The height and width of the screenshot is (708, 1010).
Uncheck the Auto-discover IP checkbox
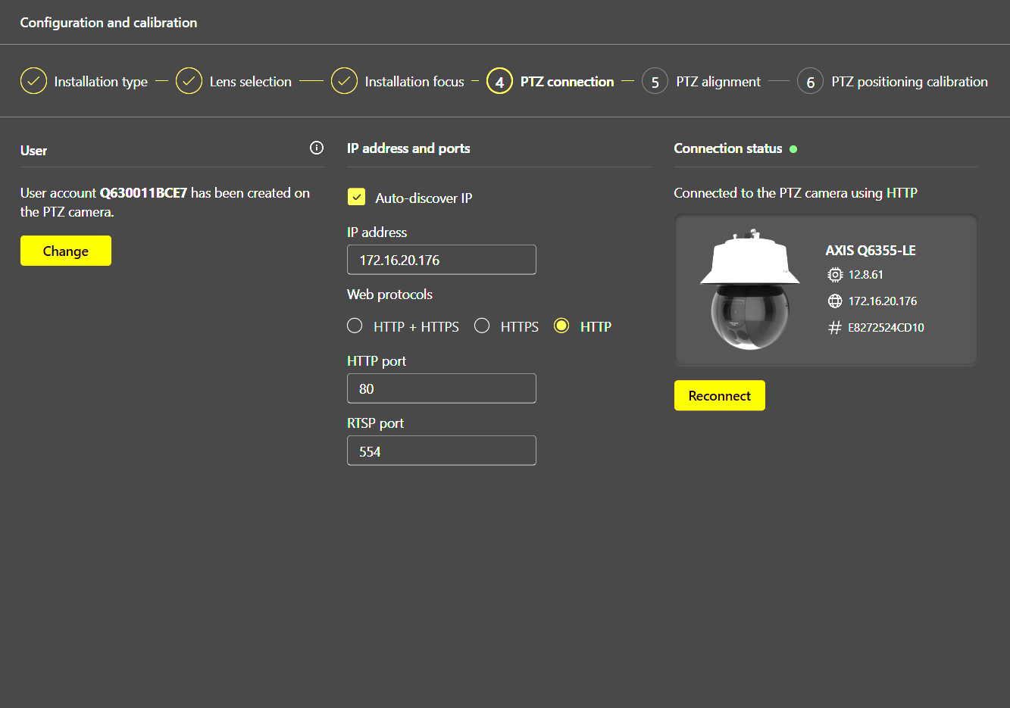pos(356,198)
